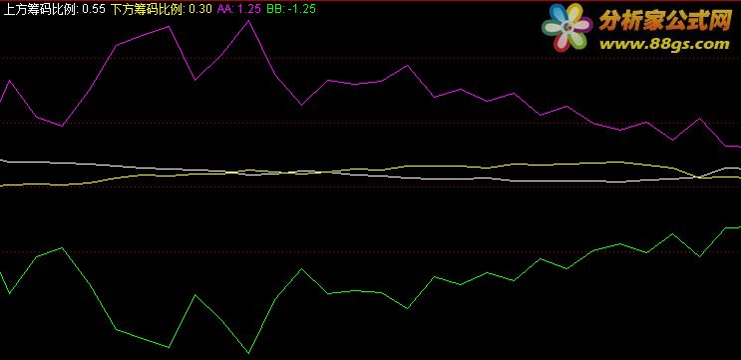
Task: Click the colorful flower logo icon
Action: coord(567,27)
